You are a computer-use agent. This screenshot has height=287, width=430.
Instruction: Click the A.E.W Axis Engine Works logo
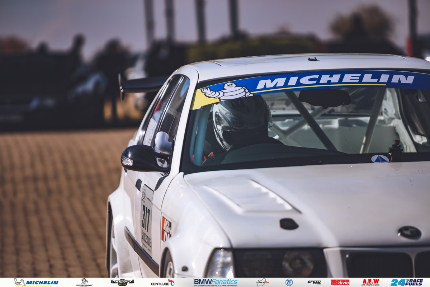(x=370, y=282)
